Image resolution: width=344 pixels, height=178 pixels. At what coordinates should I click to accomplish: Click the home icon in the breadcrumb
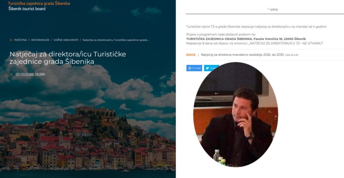(11, 40)
